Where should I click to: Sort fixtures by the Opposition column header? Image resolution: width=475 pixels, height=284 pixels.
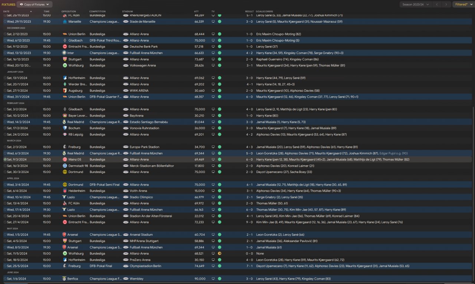[x=69, y=12]
